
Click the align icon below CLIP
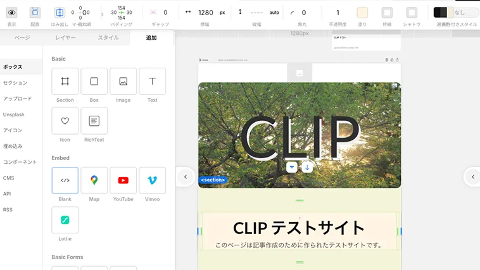[x=292, y=168]
